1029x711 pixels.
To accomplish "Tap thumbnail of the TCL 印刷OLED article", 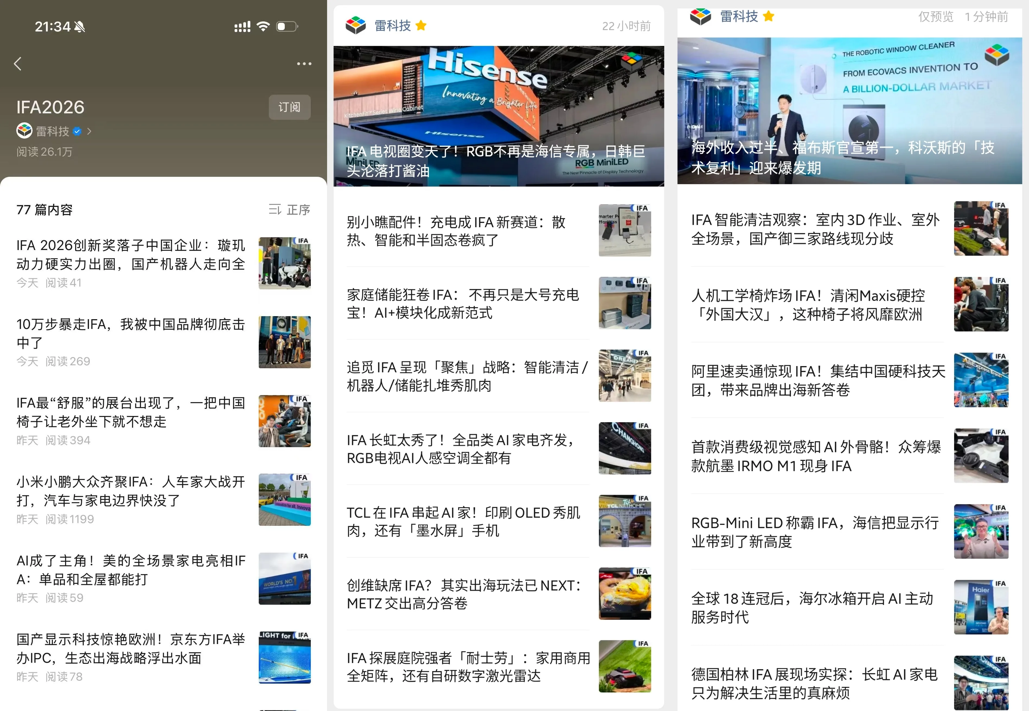I will (x=625, y=521).
